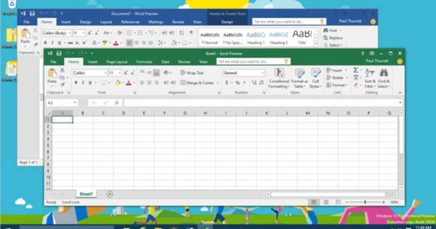Add a new sheet with plus icon
The width and height of the screenshot is (436, 229).
109,194
